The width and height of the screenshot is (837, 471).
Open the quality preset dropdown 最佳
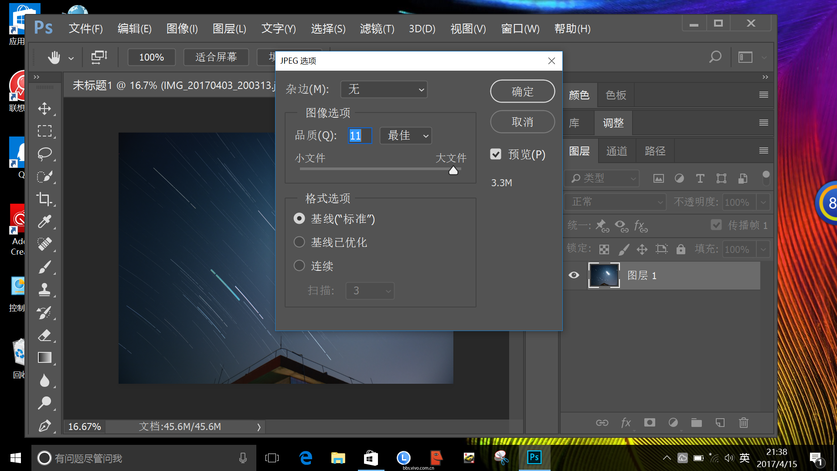(x=406, y=136)
